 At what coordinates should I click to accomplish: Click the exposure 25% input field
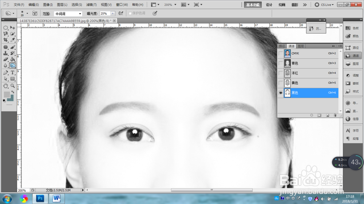(x=105, y=14)
